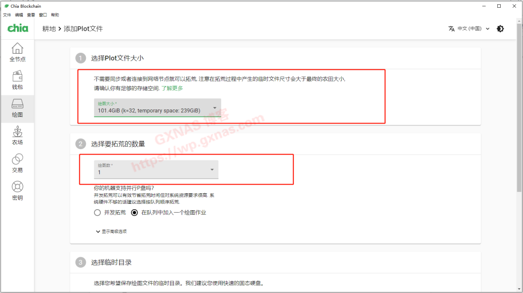Open the 文件 menu
The width and height of the screenshot is (523, 293).
click(7, 15)
